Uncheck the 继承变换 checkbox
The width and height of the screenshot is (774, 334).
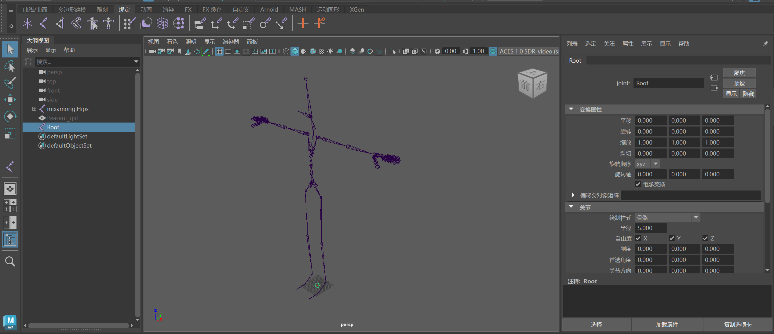(x=638, y=184)
